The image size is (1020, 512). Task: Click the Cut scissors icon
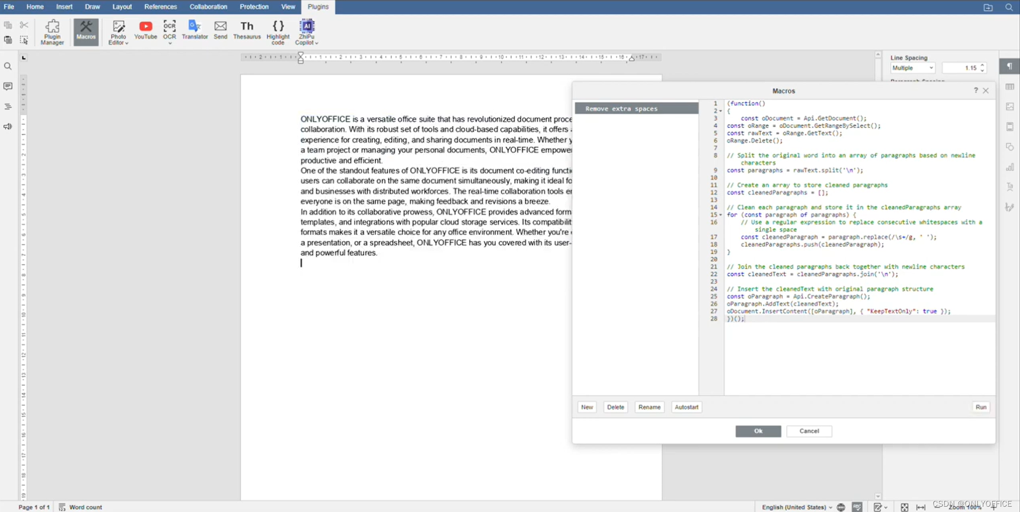[24, 25]
